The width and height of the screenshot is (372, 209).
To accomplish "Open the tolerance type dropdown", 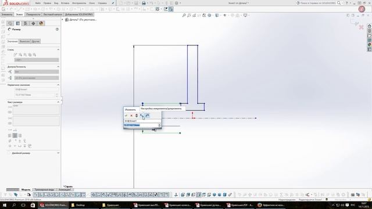I will pos(37,71).
